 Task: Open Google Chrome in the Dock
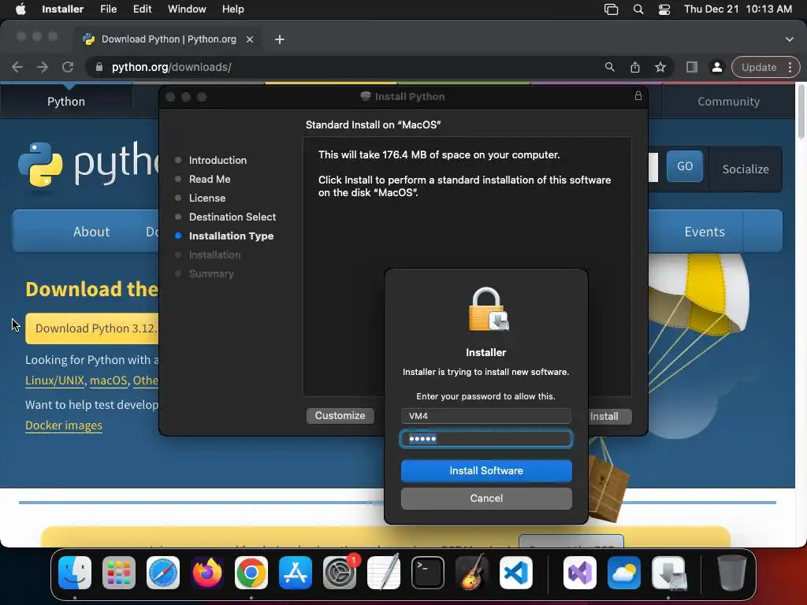251,573
